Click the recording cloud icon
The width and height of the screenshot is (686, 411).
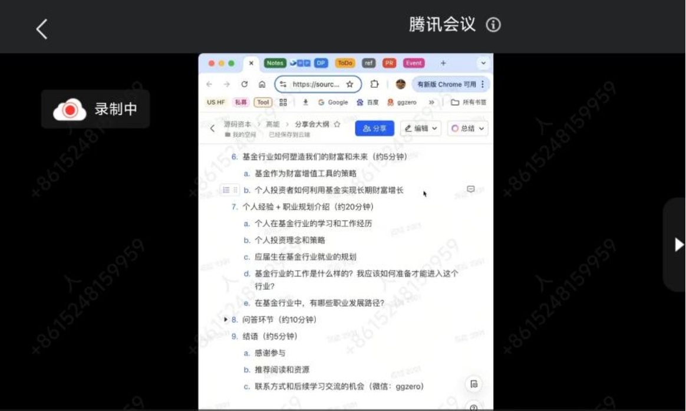tap(70, 110)
